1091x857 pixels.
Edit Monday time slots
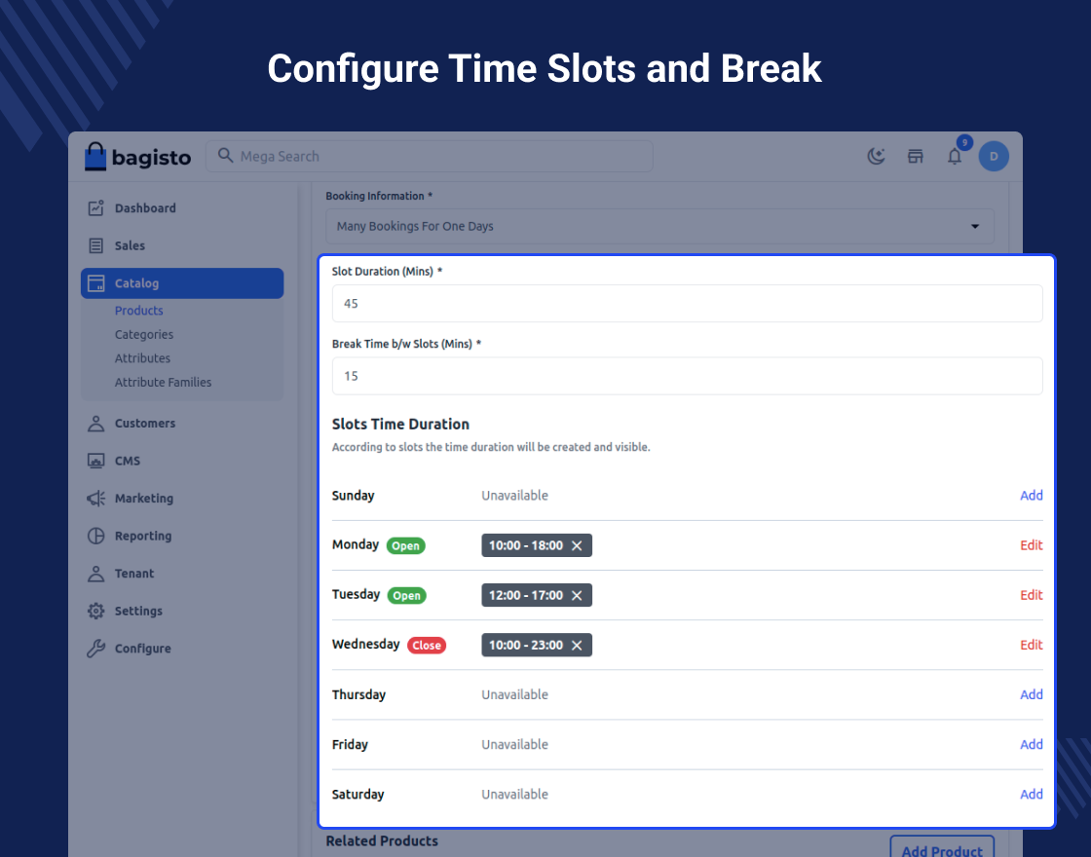(x=1032, y=545)
